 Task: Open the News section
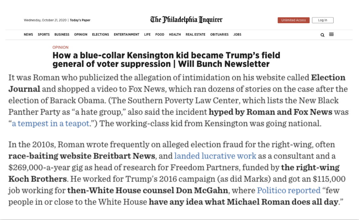point(28,34)
